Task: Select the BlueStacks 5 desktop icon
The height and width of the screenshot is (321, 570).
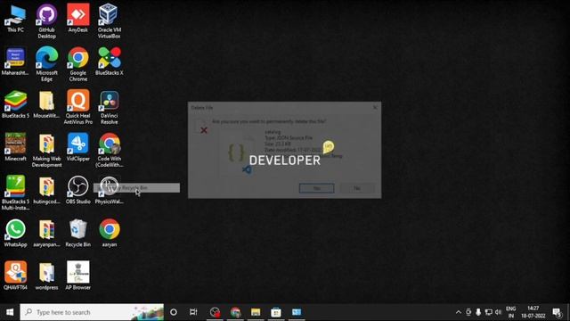Action: (15, 104)
